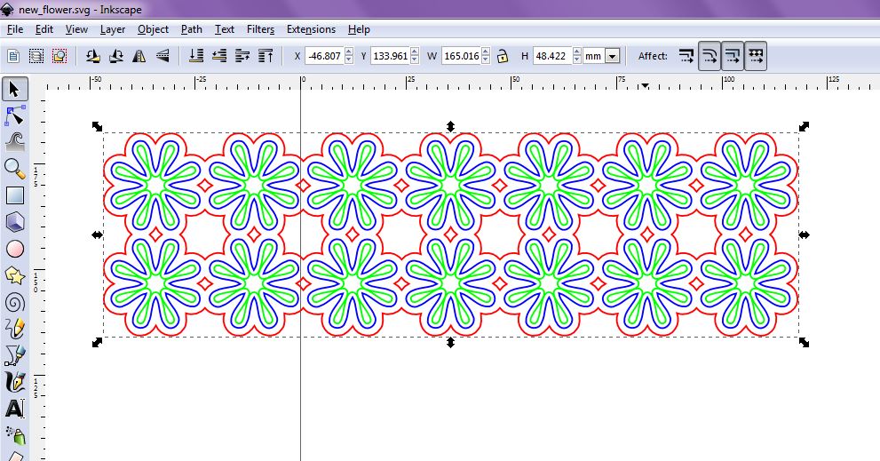This screenshot has height=461, width=880.
Task: Activate the Text tool
Action: tap(15, 409)
